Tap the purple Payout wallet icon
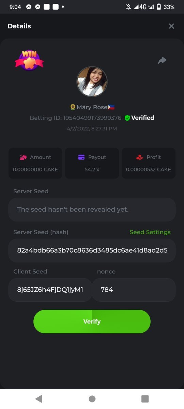The image size is (184, 409). [81, 157]
